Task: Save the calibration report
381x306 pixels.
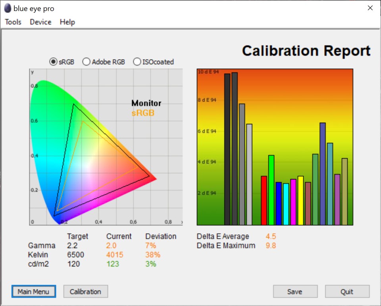Action: pos(294,292)
